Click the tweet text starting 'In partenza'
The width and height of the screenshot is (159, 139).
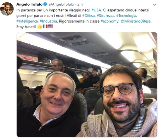84,18
